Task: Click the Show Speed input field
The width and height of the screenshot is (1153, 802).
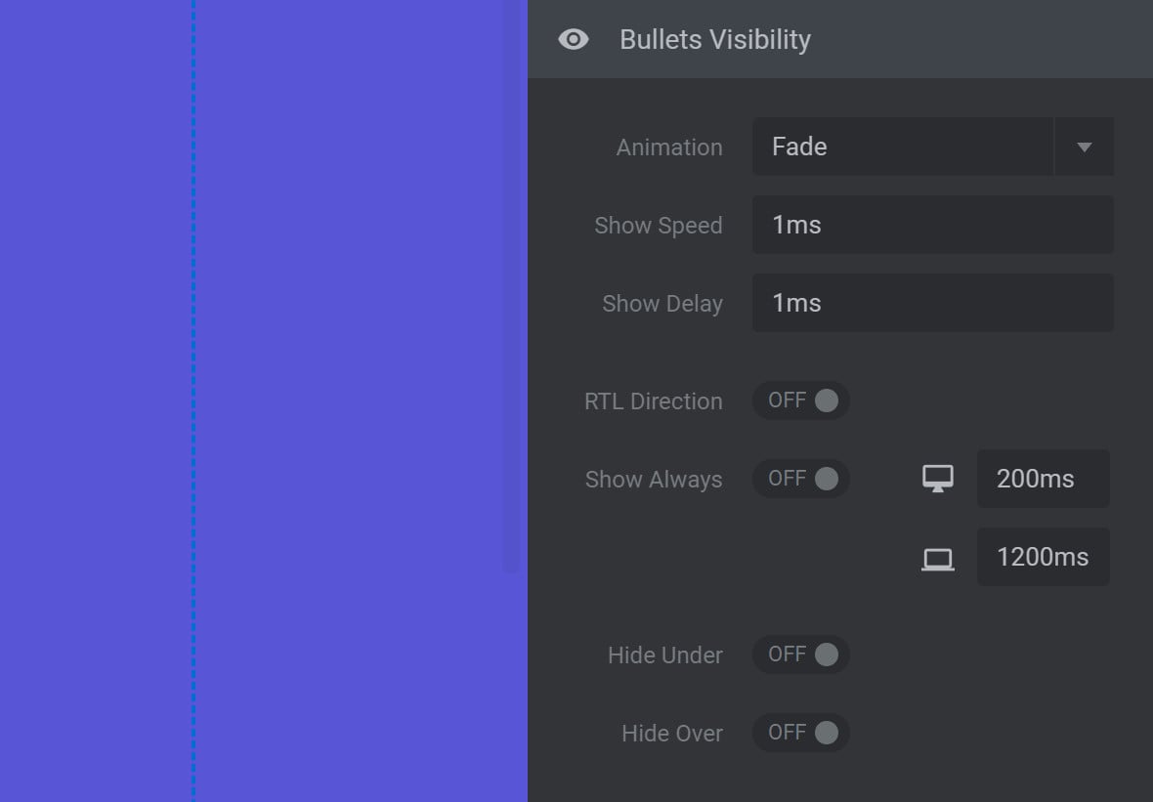Action: click(x=932, y=225)
